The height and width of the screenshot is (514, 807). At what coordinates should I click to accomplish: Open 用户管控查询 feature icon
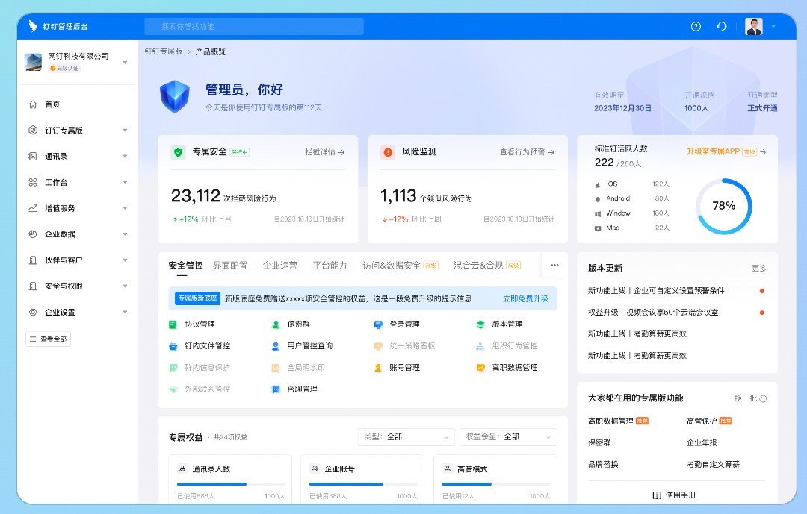click(x=275, y=346)
